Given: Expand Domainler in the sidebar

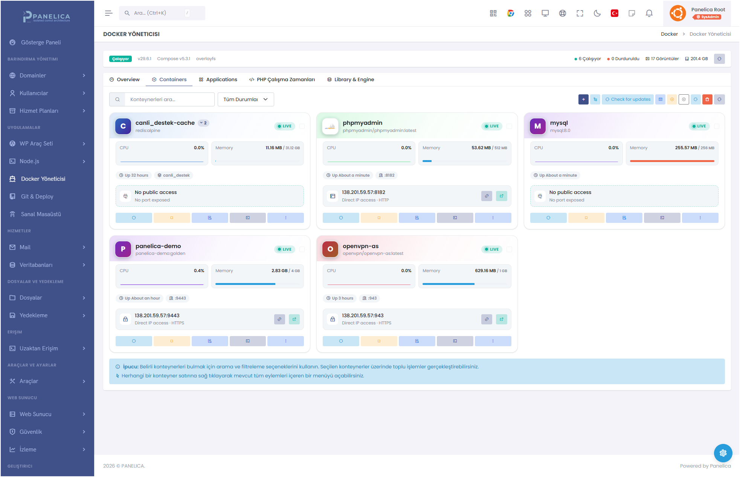Looking at the screenshot, I should click(x=47, y=76).
